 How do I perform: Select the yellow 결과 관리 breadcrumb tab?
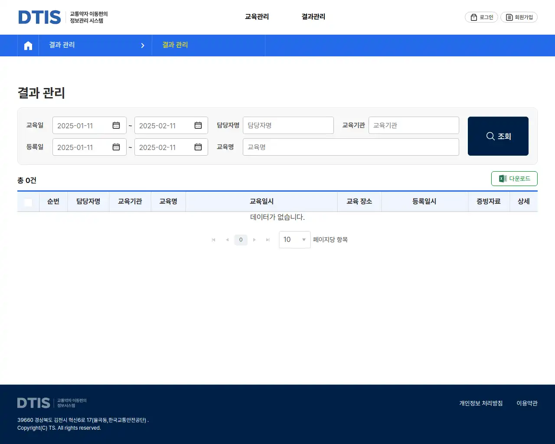175,45
